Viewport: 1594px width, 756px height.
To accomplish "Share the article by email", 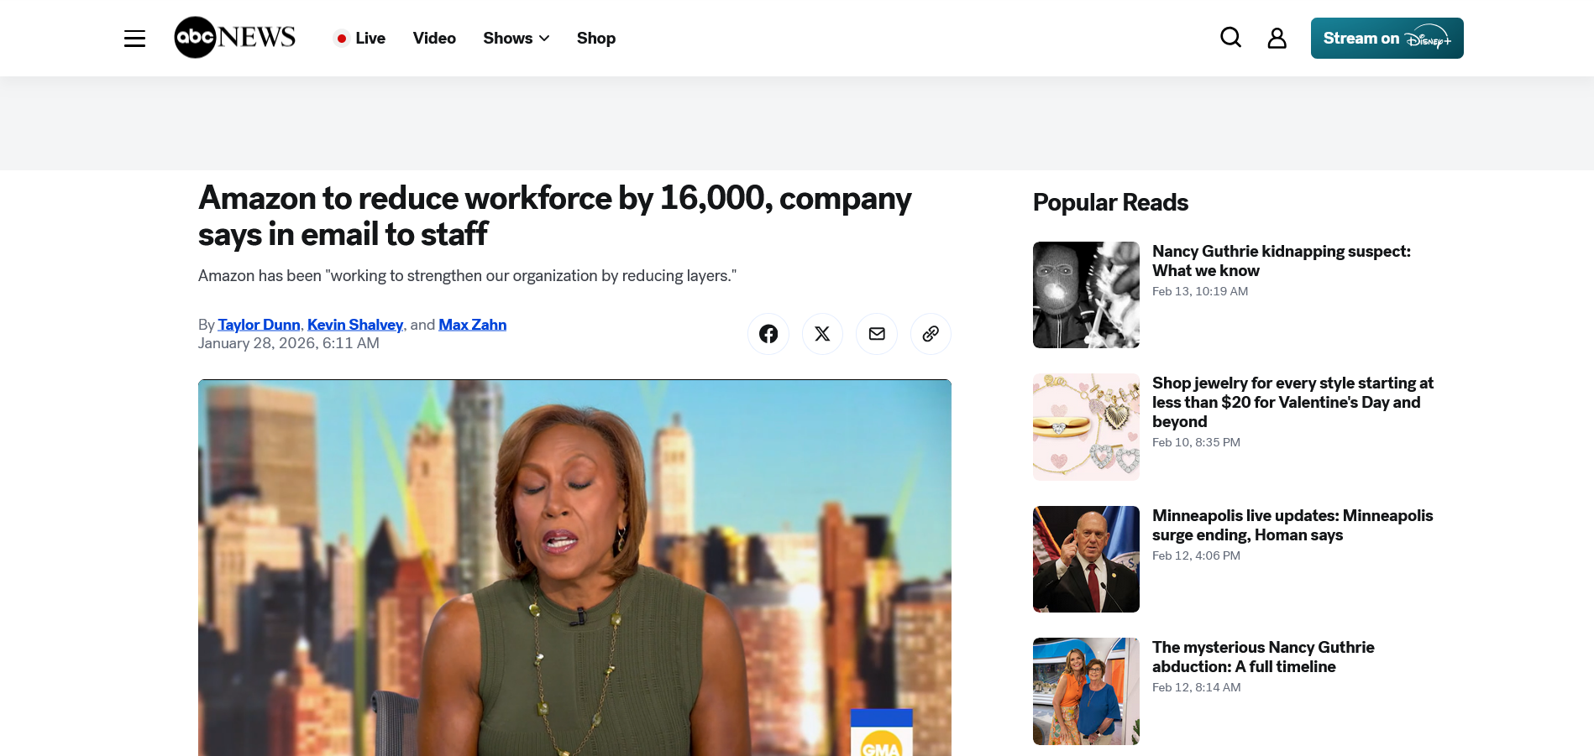I will coord(877,334).
